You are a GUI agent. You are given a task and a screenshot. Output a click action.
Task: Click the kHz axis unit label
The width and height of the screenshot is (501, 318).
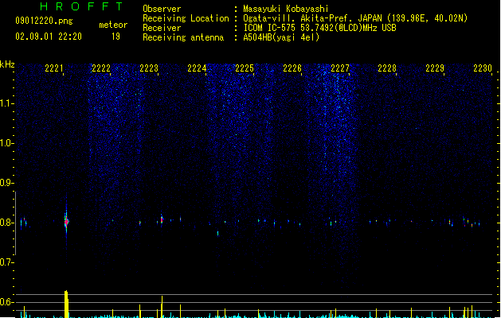(x=7, y=64)
